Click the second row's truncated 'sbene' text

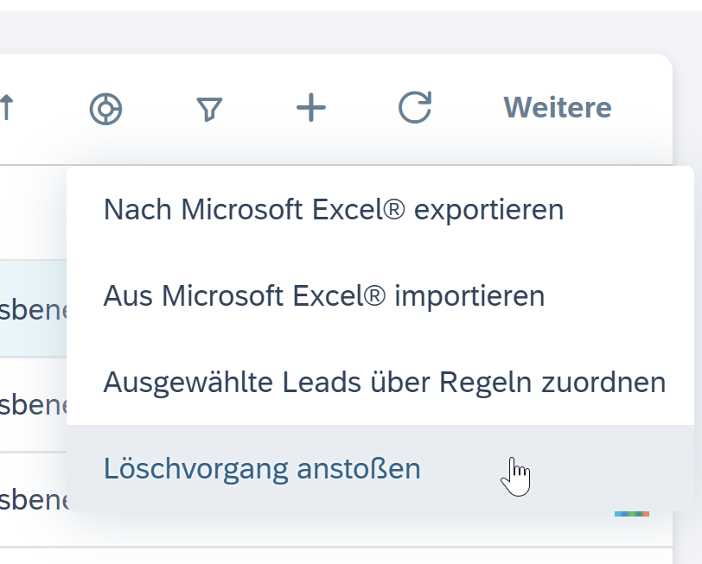click(33, 404)
